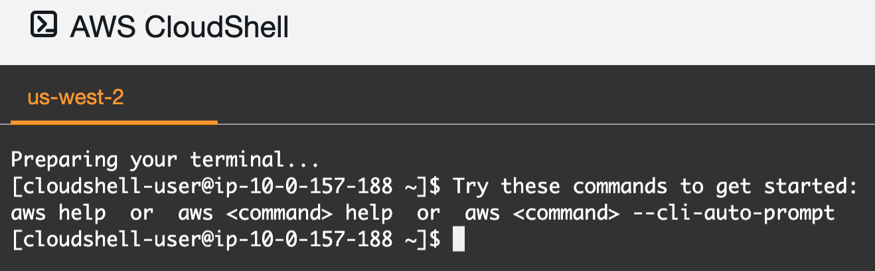
Task: Click the "Preparing your terminal..." line
Action: coord(165,160)
